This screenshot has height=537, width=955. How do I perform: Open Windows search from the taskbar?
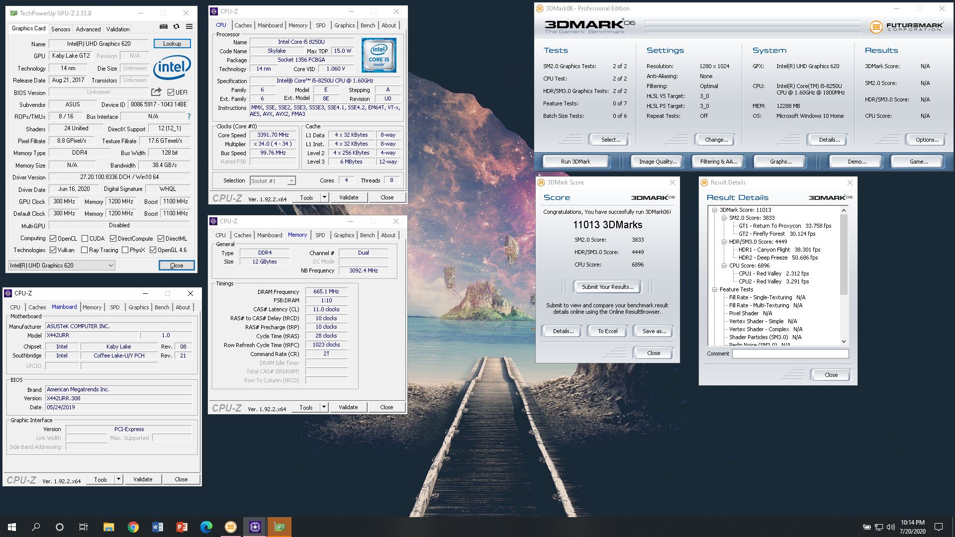click(36, 527)
